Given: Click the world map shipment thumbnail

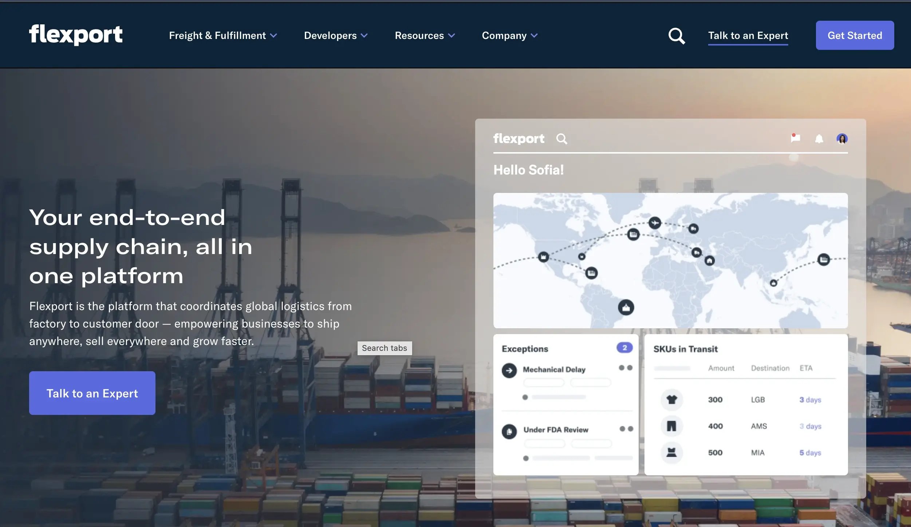Looking at the screenshot, I should click(670, 261).
